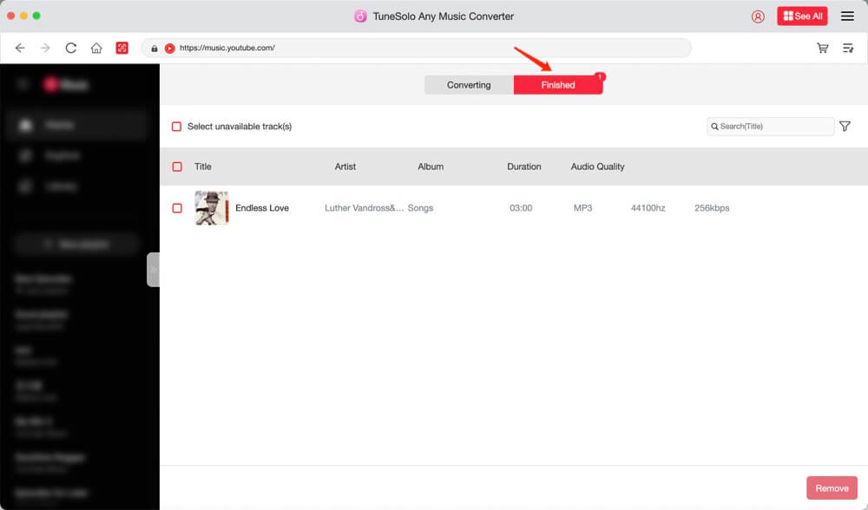Viewport: 868px width, 510px height.
Task: Click the lock icon in address bar
Action: 155,49
